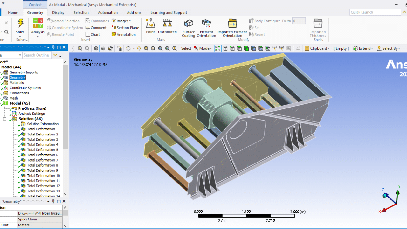407x229 pixels.
Task: Click the zoom in magnifier in the graphics toolbar
Action: (153, 48)
